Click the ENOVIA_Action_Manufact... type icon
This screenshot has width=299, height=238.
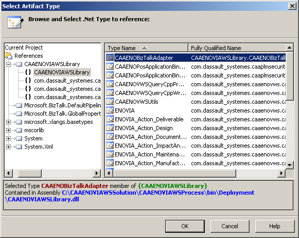pyautogui.click(x=110, y=163)
